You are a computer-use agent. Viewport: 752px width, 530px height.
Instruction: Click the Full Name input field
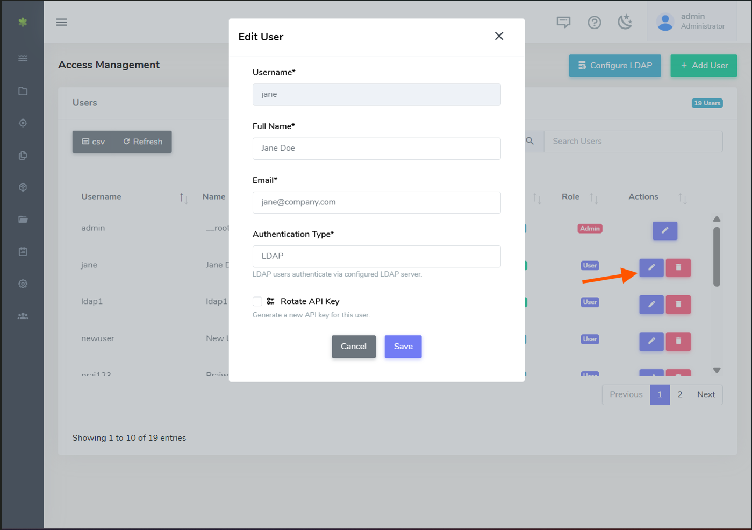[376, 149]
